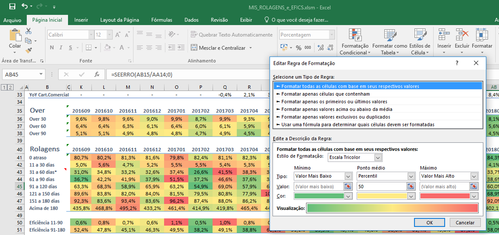
Task: Toggle Quebrar Texto Automaticamente
Action: coord(232,35)
